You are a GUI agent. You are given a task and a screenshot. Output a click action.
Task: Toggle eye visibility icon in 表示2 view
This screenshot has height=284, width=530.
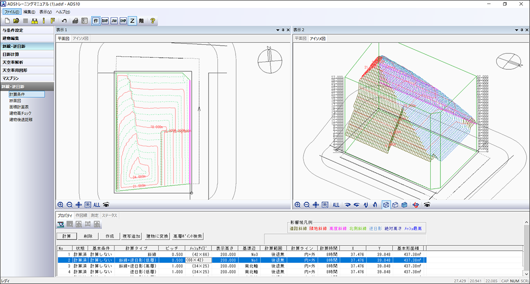426,205
